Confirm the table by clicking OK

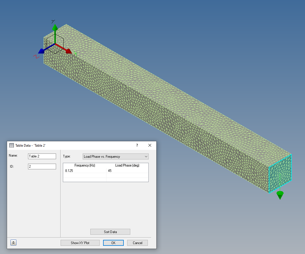pyautogui.click(x=113, y=243)
